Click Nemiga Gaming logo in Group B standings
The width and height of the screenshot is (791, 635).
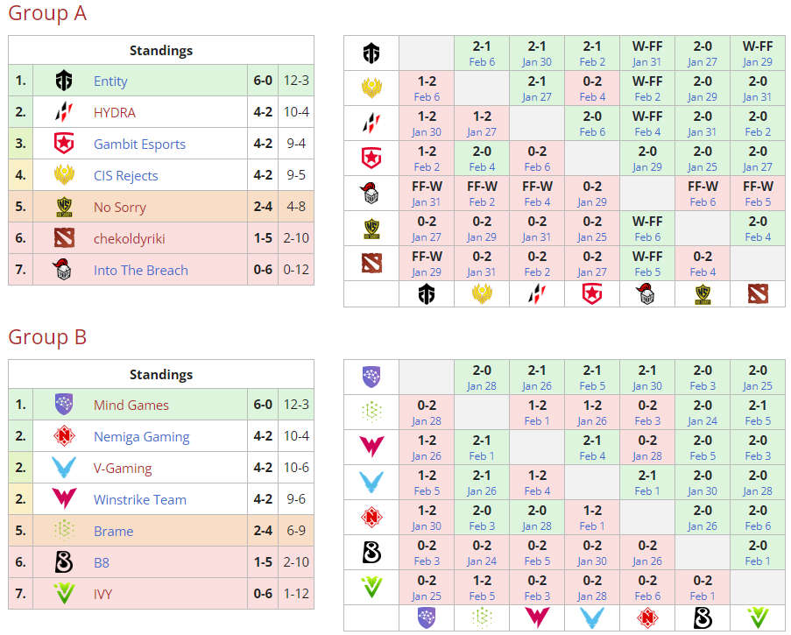click(x=64, y=437)
